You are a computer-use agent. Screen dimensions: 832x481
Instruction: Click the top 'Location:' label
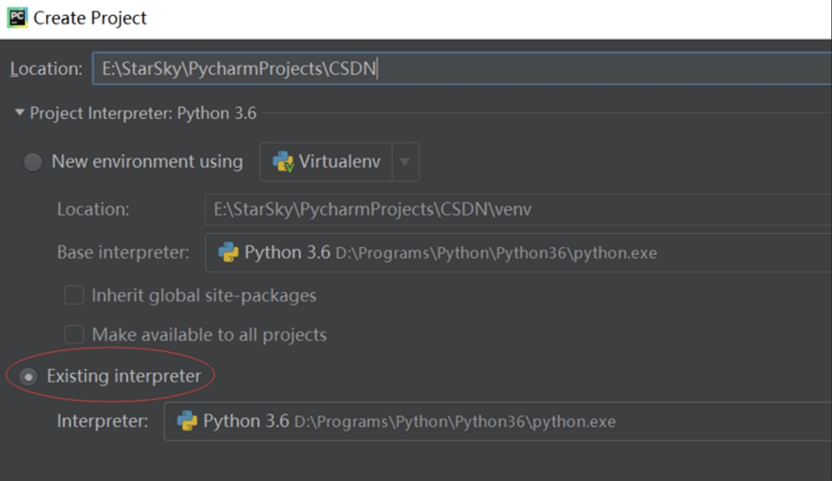[x=46, y=68]
